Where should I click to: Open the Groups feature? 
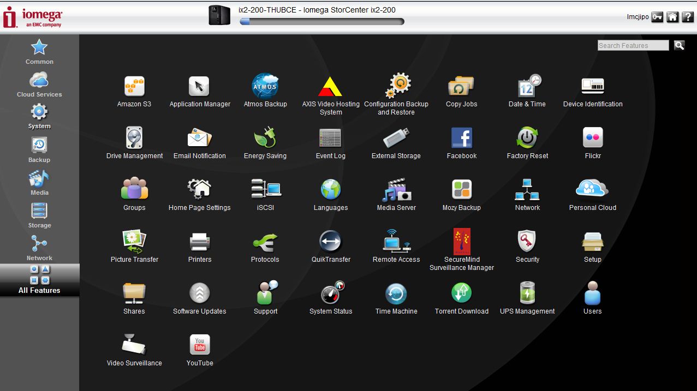click(134, 195)
